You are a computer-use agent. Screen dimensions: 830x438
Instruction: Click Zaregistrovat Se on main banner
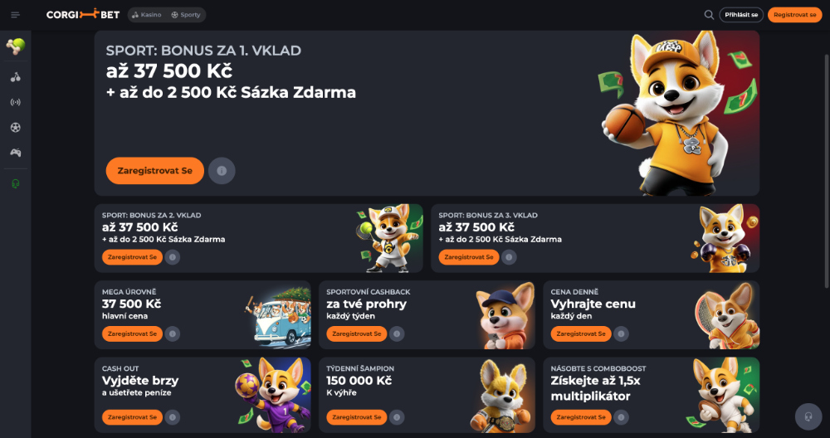point(155,171)
